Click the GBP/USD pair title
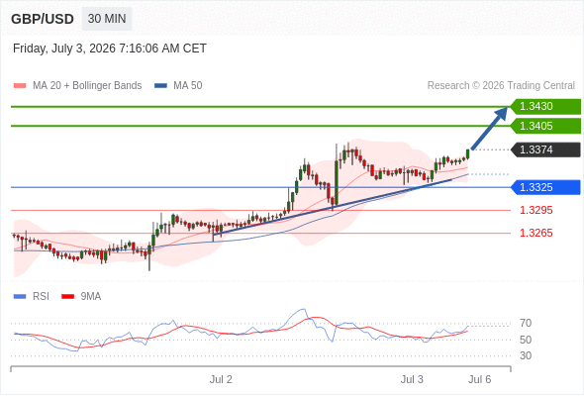This screenshot has height=396, width=584. click(43, 19)
